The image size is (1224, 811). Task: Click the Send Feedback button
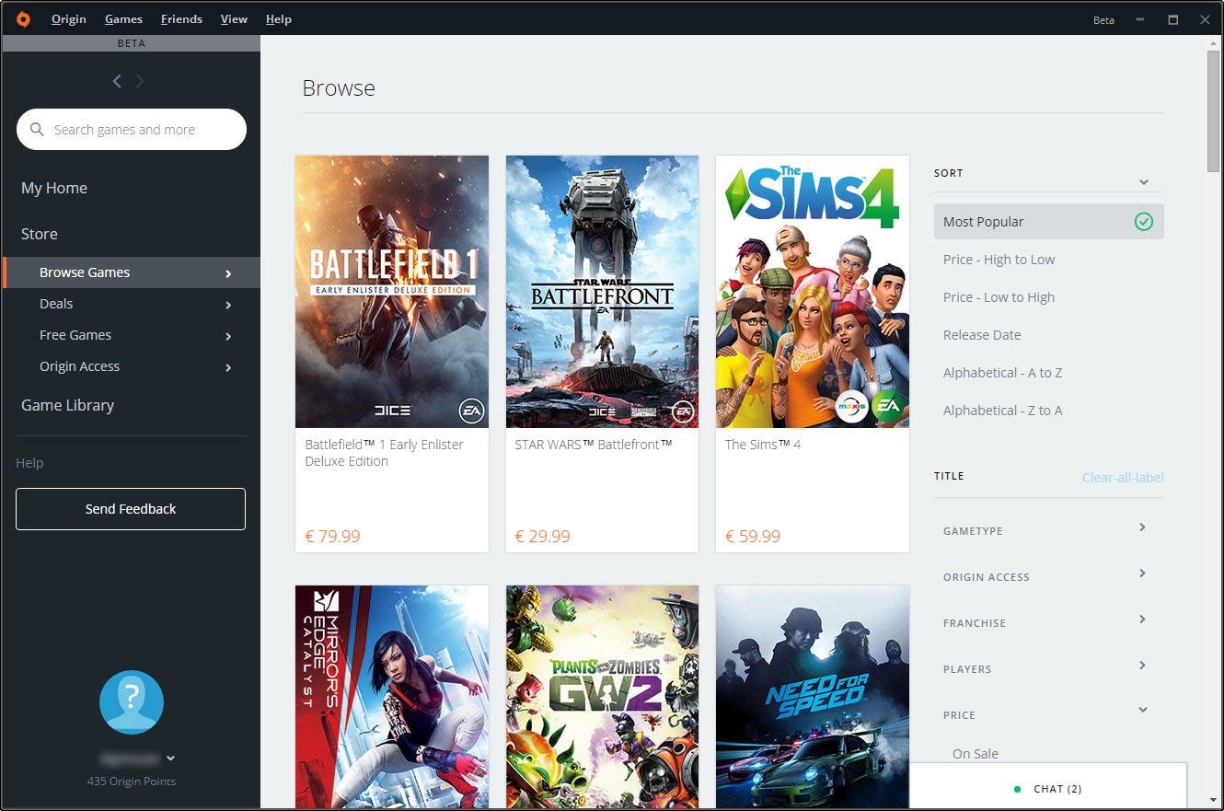click(130, 508)
